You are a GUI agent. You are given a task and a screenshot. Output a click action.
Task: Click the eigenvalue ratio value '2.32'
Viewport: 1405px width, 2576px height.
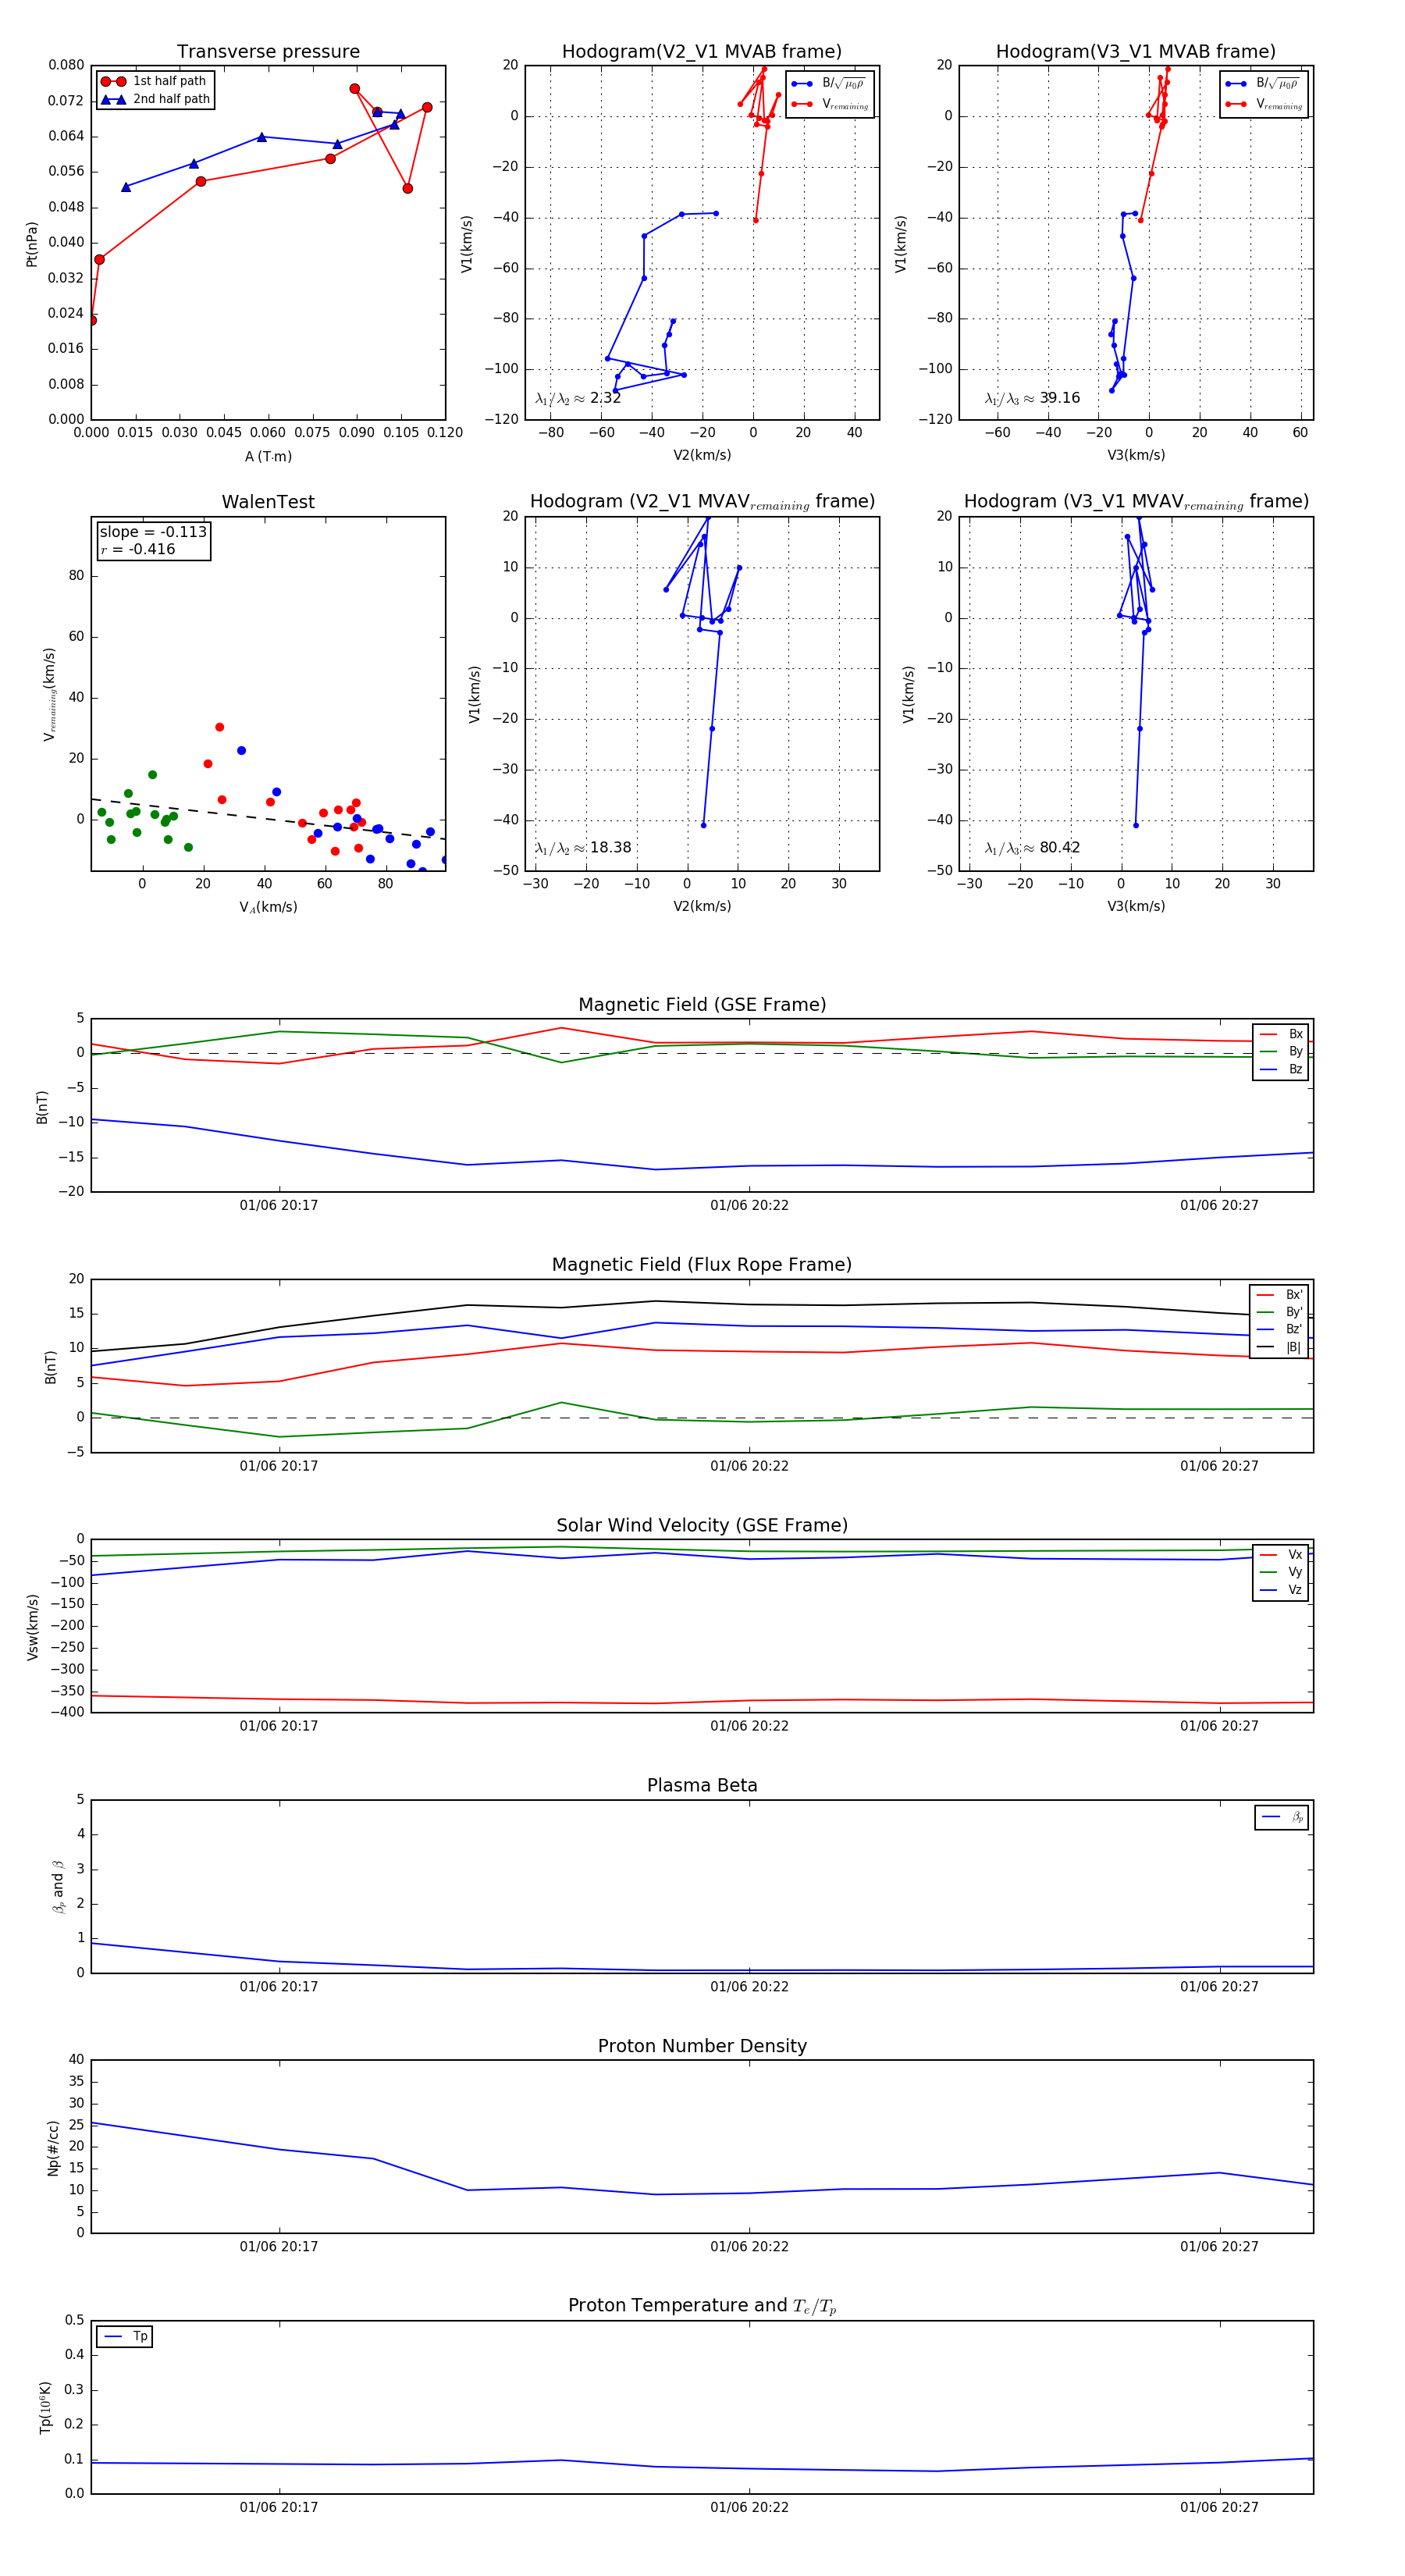(x=605, y=398)
